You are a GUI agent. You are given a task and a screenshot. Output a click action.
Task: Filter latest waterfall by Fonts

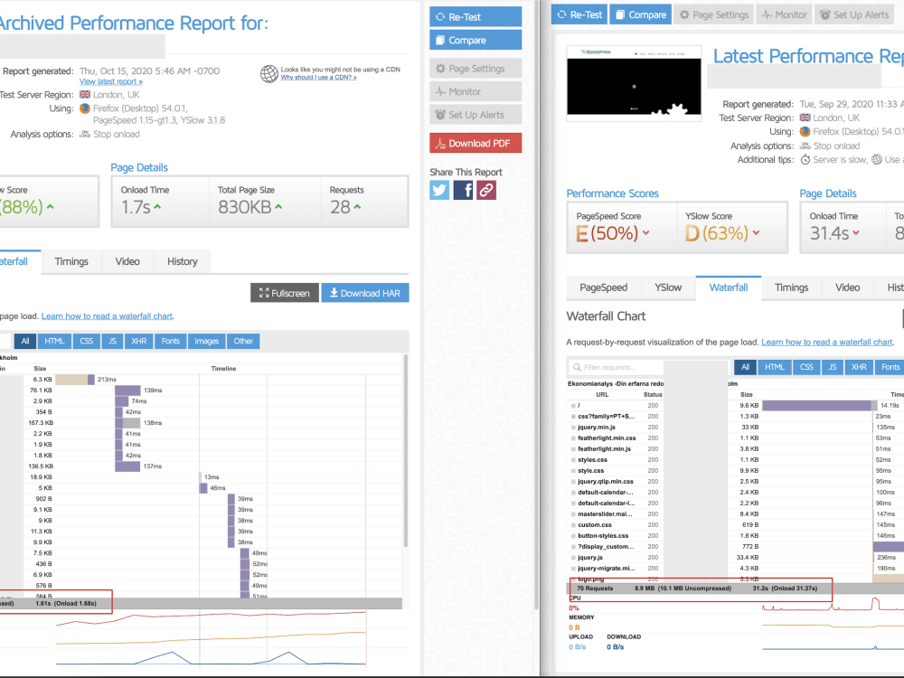pyautogui.click(x=890, y=367)
